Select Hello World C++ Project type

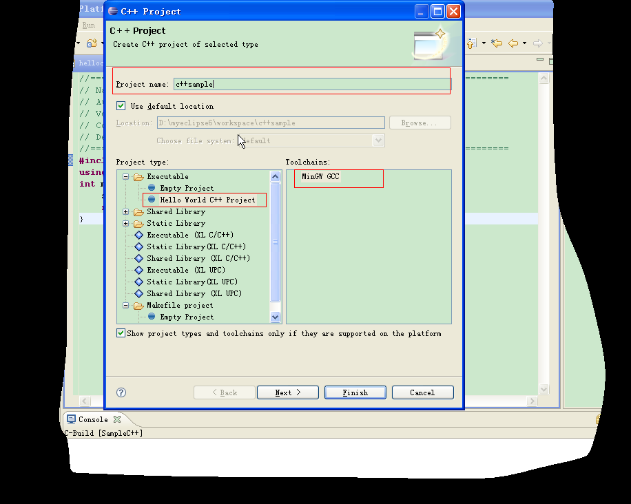click(x=207, y=200)
